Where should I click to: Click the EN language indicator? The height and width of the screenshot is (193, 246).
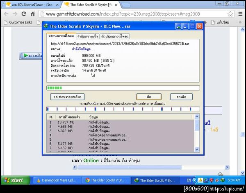(x=189, y=180)
